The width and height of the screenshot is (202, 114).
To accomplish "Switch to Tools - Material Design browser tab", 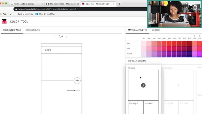I will pos(27,4).
